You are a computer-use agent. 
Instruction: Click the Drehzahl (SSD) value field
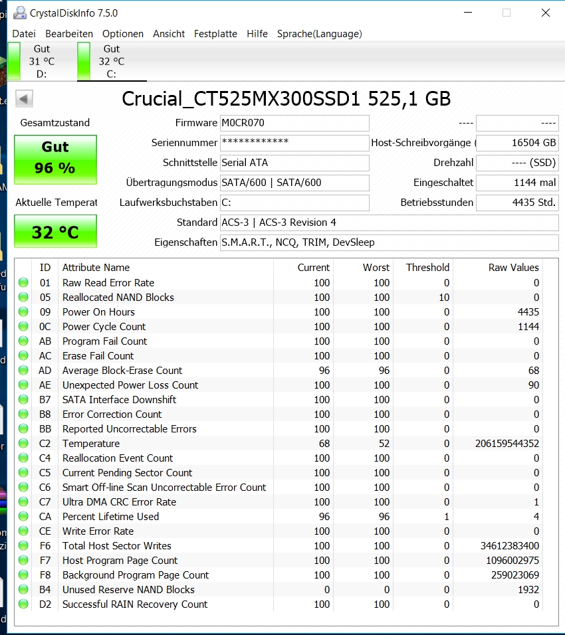(x=517, y=163)
